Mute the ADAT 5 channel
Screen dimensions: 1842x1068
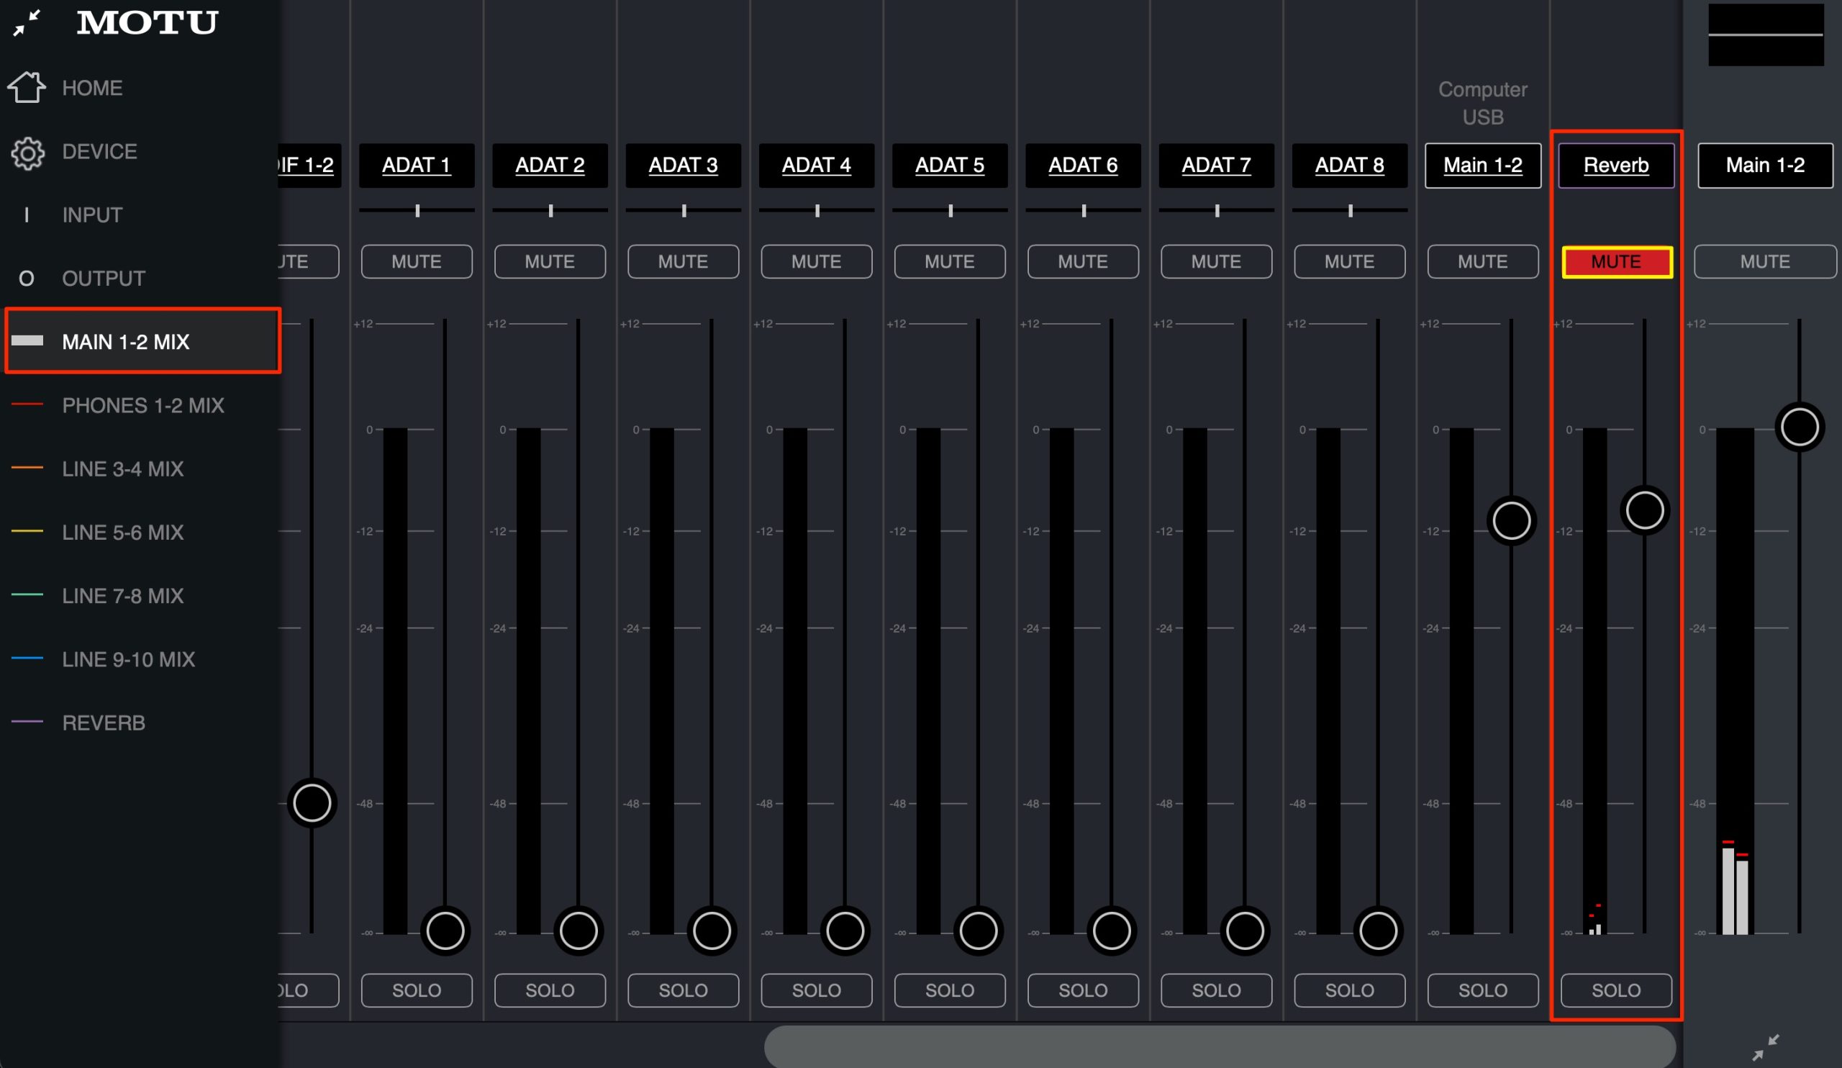[950, 262]
